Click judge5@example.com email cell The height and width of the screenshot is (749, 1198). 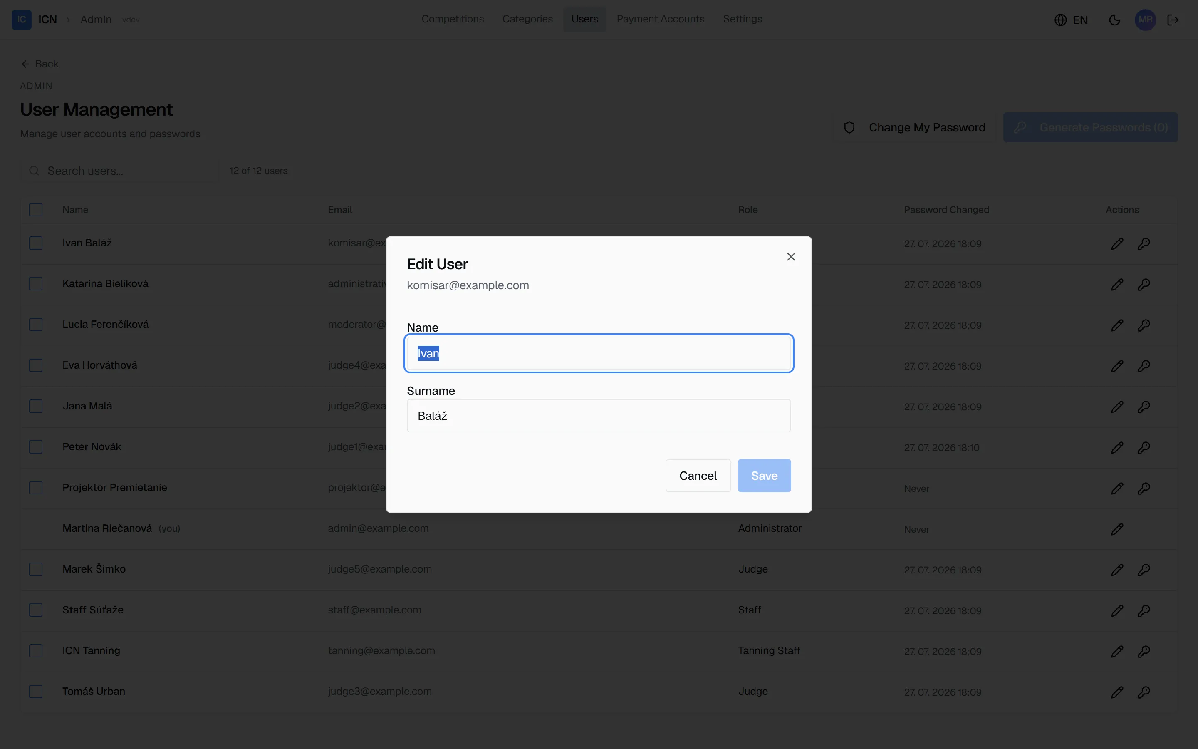(x=380, y=569)
